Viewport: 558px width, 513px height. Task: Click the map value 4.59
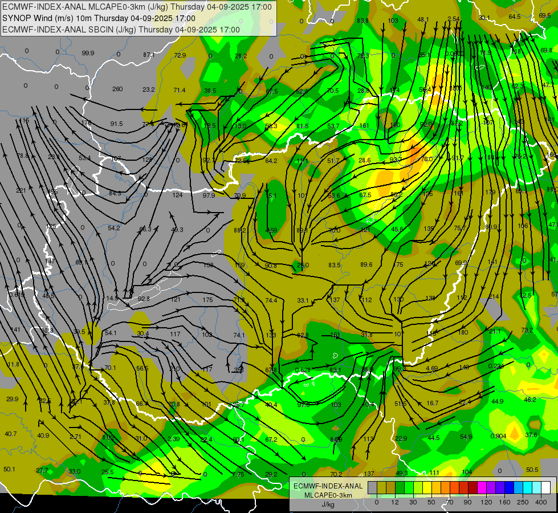click(271, 230)
